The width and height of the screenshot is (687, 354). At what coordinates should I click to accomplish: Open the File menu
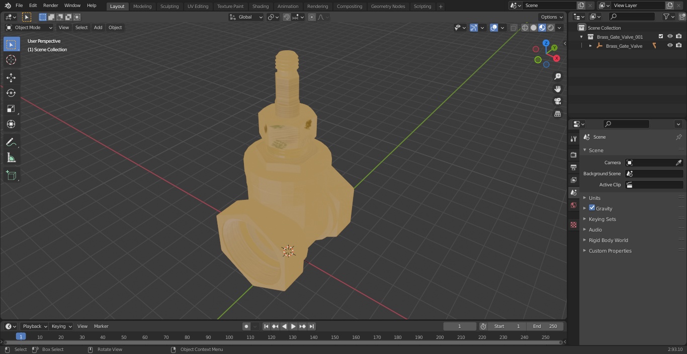pyautogui.click(x=19, y=6)
